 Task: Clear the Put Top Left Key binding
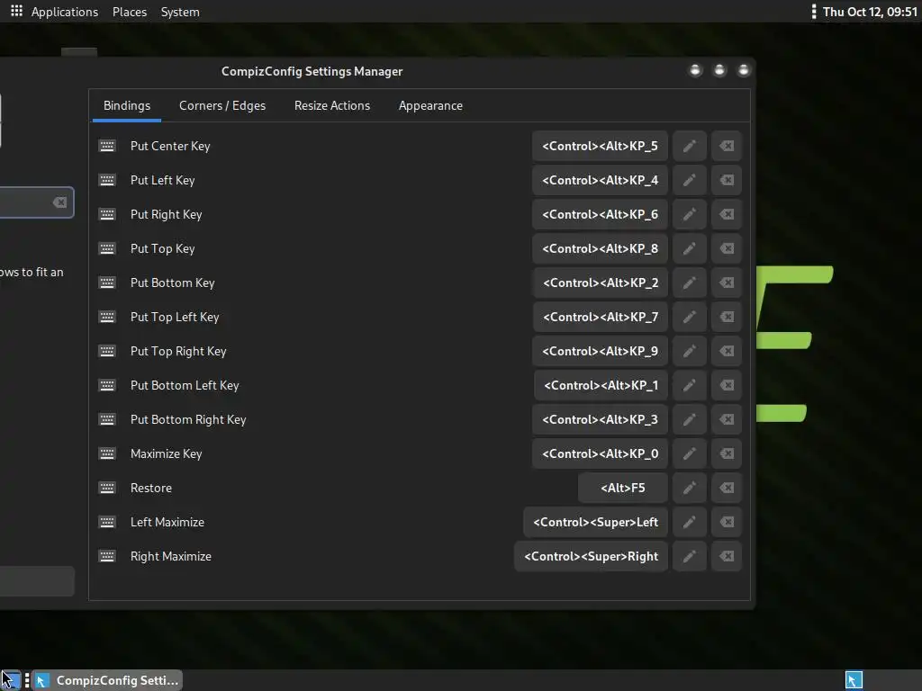[x=727, y=317]
